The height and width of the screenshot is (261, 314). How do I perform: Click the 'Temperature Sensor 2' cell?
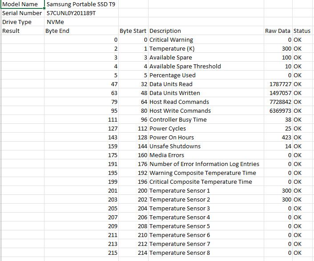pos(206,199)
